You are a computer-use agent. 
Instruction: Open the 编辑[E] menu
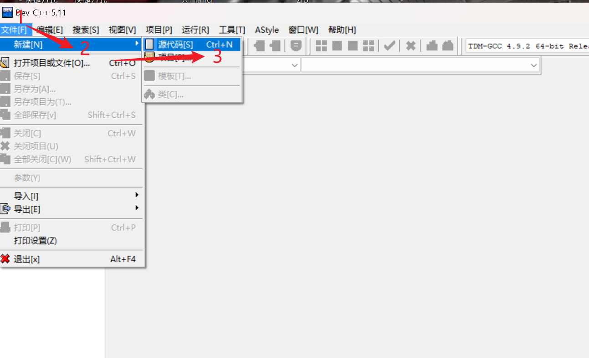[x=50, y=30]
